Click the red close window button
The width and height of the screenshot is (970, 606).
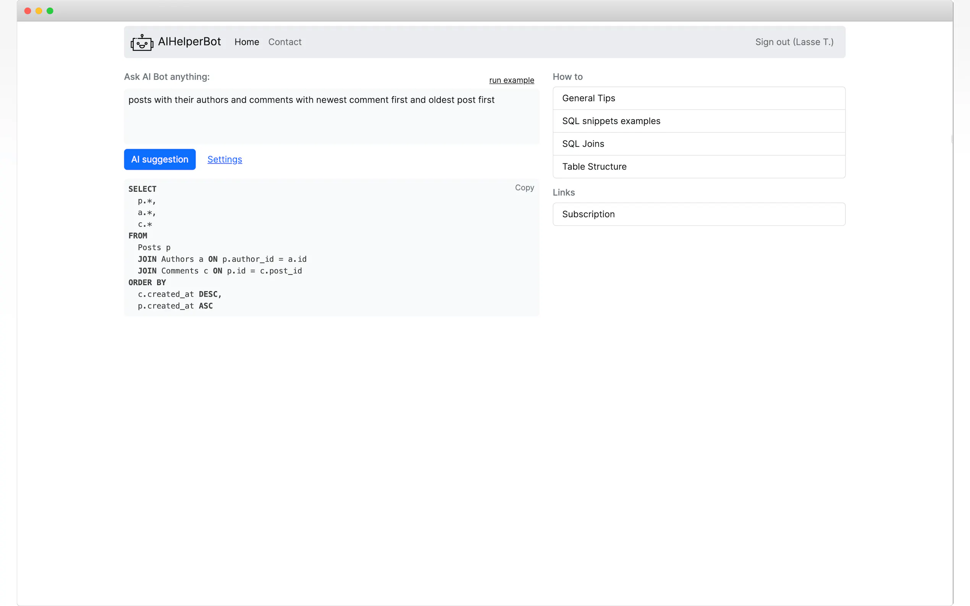(27, 11)
